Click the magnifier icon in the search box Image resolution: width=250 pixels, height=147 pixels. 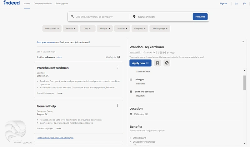[x=72, y=17]
